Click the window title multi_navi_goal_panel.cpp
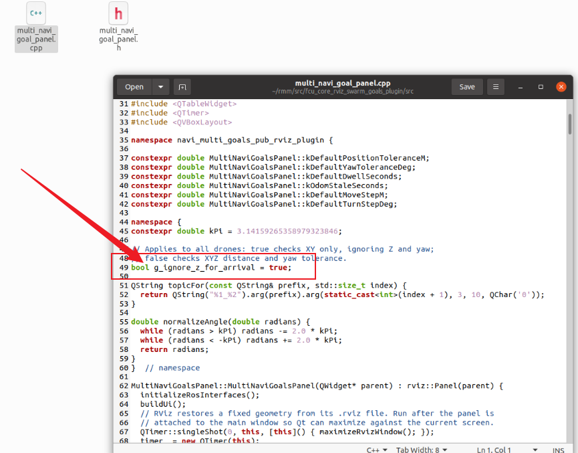 pos(342,83)
